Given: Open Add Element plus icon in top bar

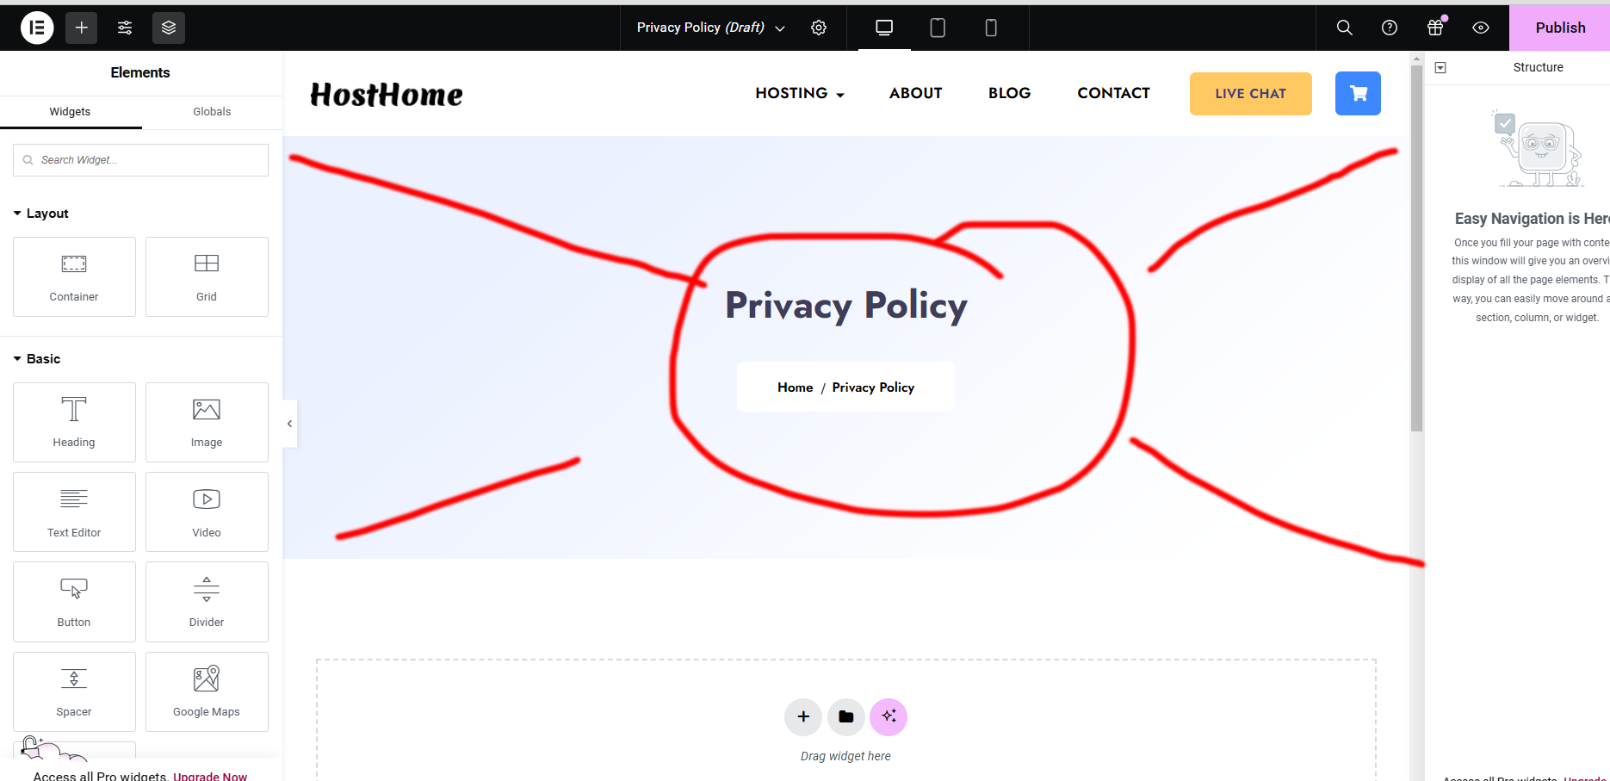Looking at the screenshot, I should pos(81,28).
